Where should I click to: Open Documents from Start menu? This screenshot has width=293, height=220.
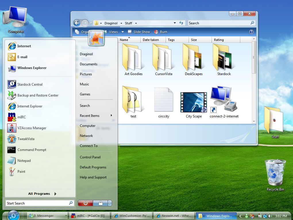(88, 64)
